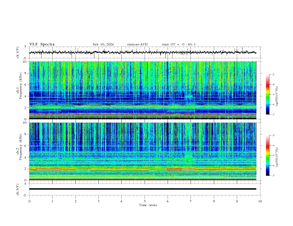Viewport: 293px width, 226px height.
Task: Click inside the ch.1 spectrogram panel
Action: pos(142,90)
